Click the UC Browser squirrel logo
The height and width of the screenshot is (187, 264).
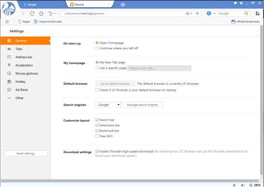pyautogui.click(x=9, y=9)
